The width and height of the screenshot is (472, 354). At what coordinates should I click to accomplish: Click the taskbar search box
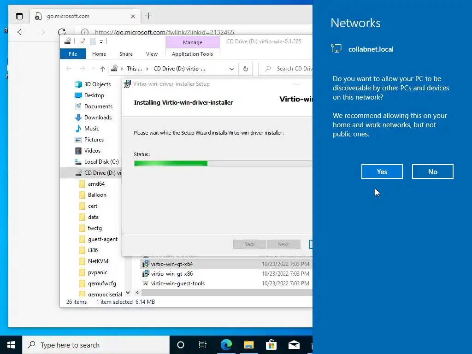tap(96, 345)
